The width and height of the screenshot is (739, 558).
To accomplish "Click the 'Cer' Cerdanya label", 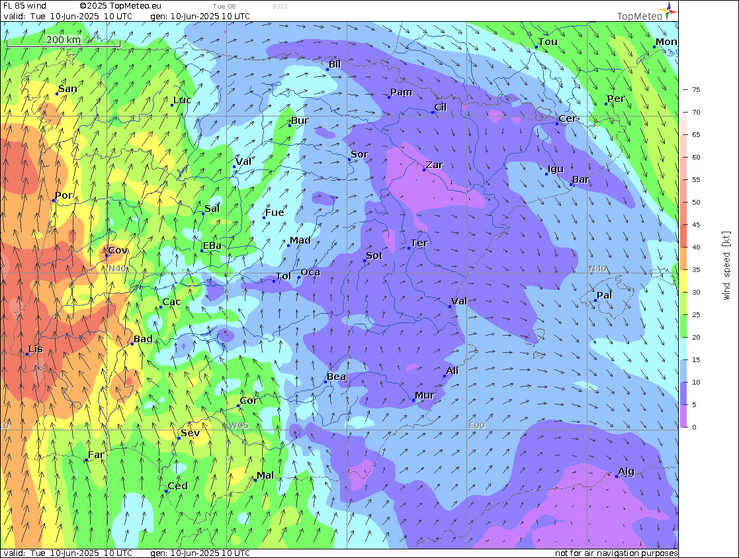I will [568, 118].
